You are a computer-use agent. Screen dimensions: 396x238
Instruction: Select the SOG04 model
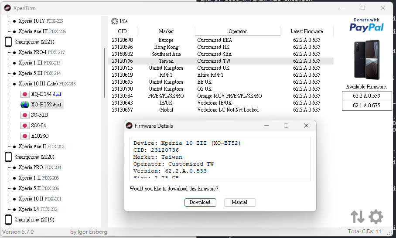[x=39, y=126]
